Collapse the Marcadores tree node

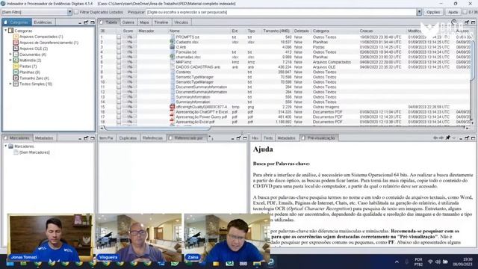click(x=5, y=146)
